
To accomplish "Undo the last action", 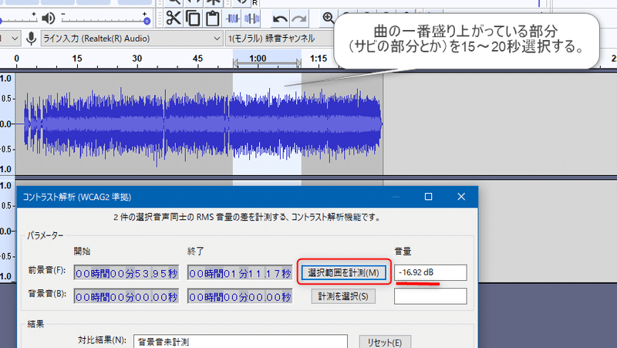I will (x=280, y=19).
